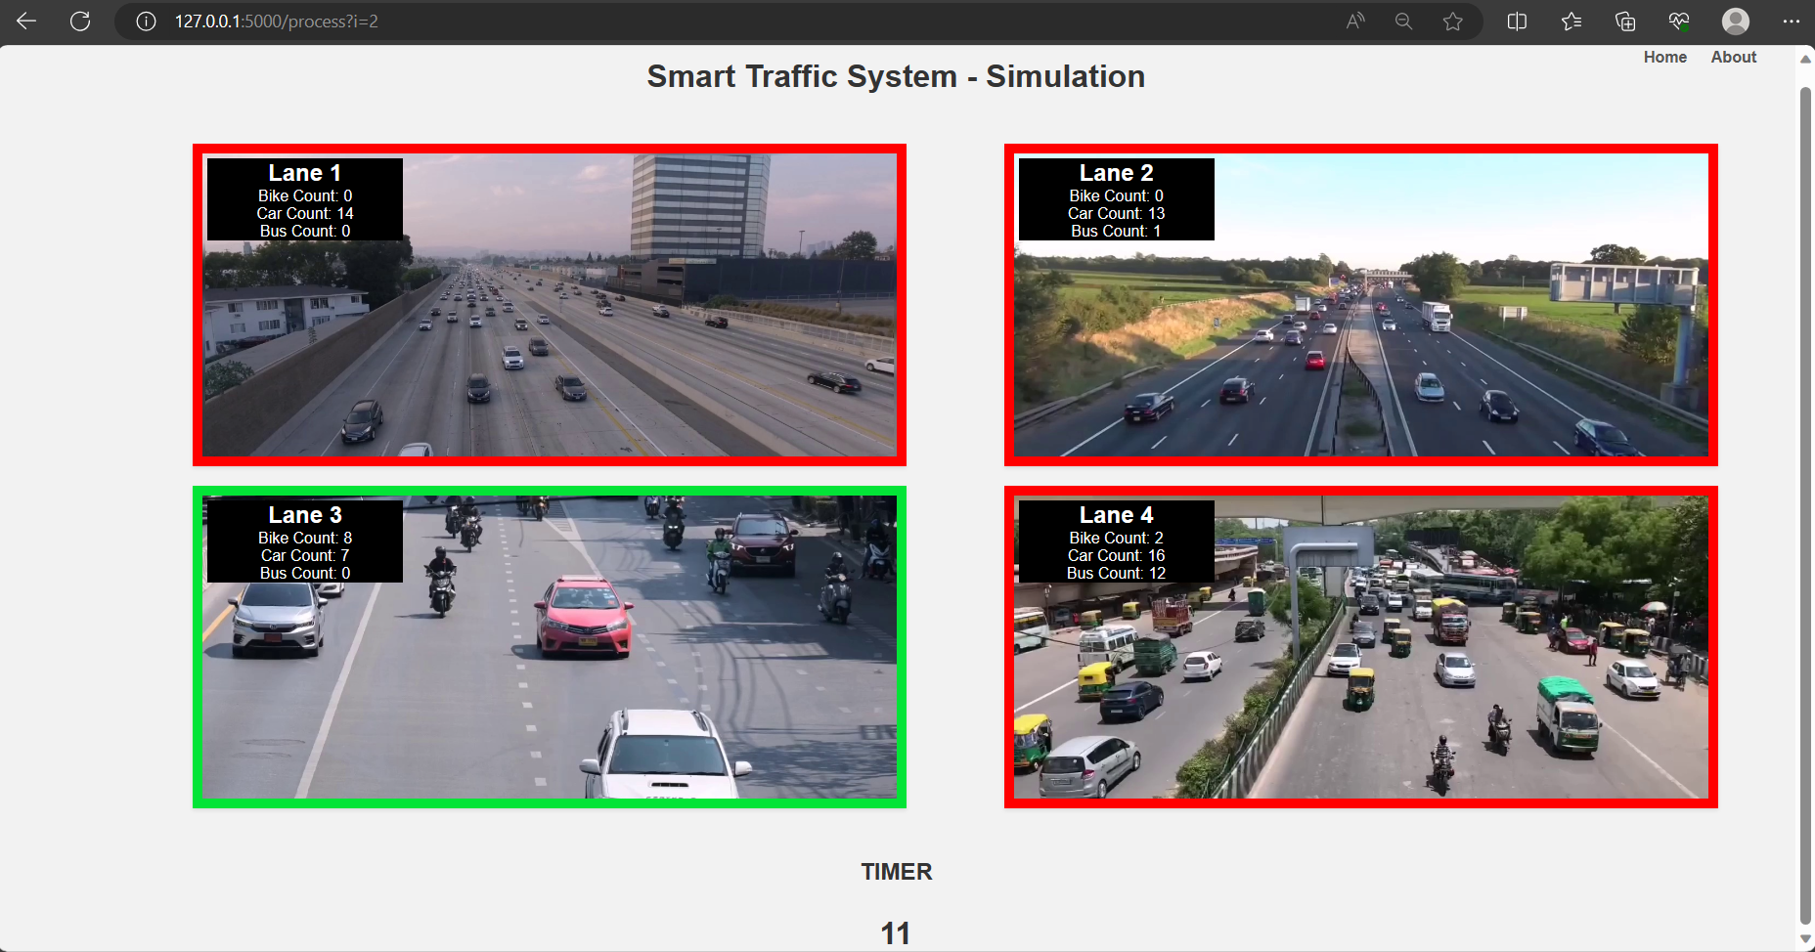The width and height of the screenshot is (1815, 952).
Task: Reload the page with refresh icon
Action: [x=80, y=22]
